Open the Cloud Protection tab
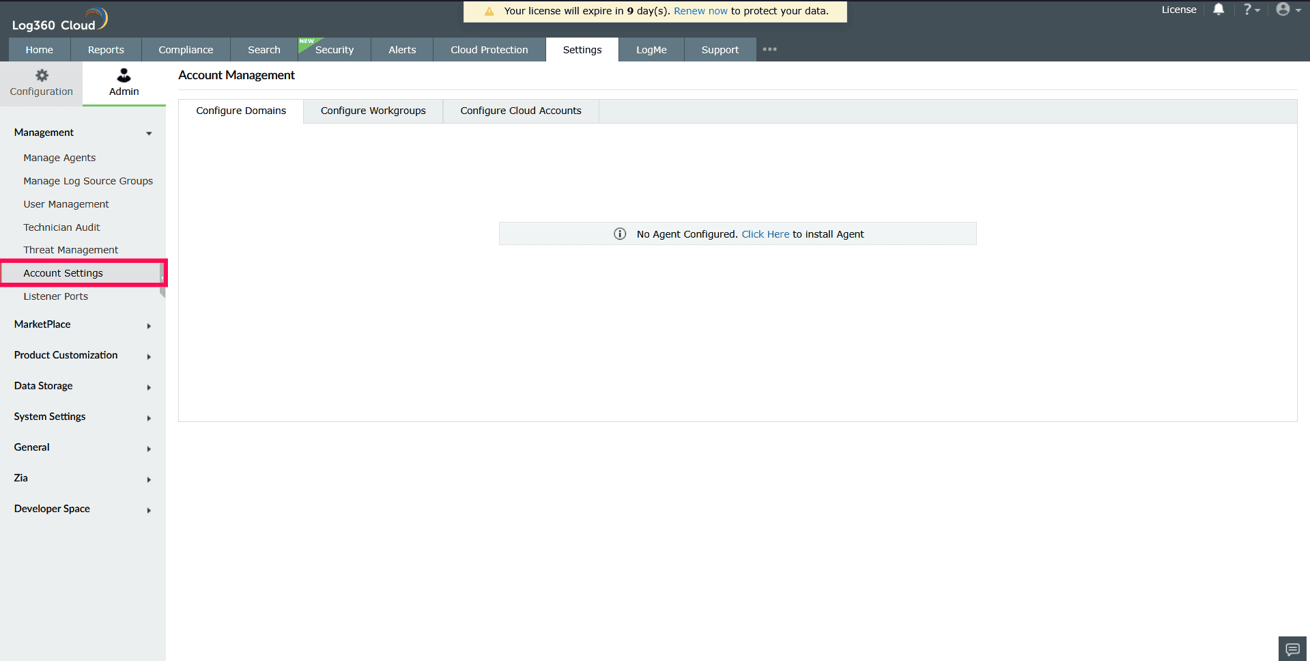Image resolution: width=1310 pixels, height=661 pixels. (x=489, y=50)
